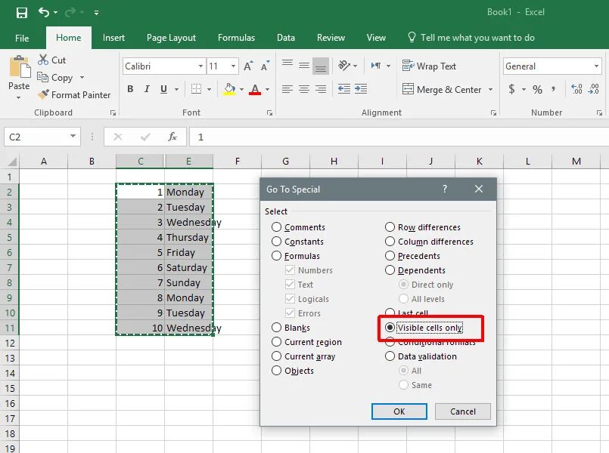Switch to the Review tab
Image resolution: width=609 pixels, height=453 pixels.
tap(331, 38)
